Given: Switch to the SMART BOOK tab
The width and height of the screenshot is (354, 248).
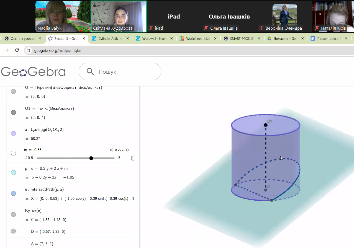Looking at the screenshot, I should click(242, 39).
